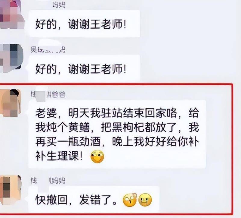
Task: Select 冯妈's 好的，谢谢王老师 message bubble
Action: 84,24
